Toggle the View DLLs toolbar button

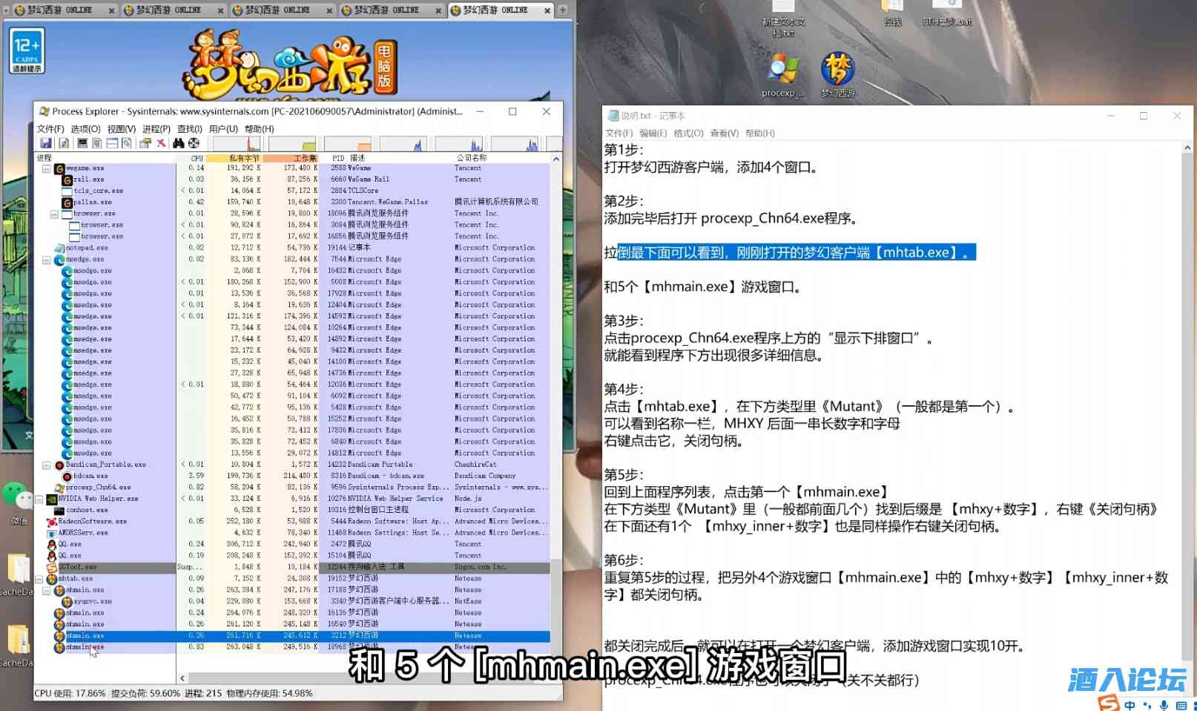(x=127, y=144)
